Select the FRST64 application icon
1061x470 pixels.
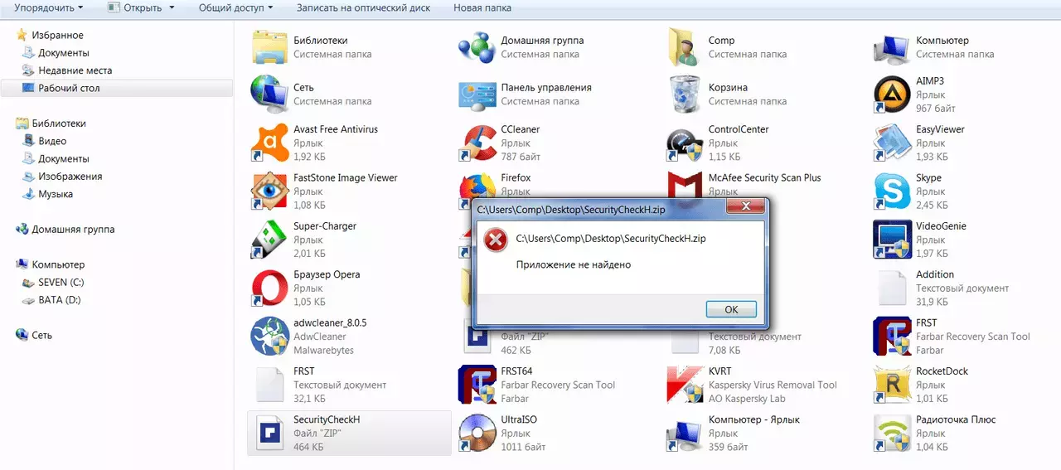[x=477, y=385]
